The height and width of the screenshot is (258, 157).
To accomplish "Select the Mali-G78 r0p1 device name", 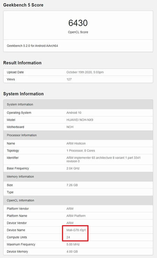I will (x=76, y=230).
